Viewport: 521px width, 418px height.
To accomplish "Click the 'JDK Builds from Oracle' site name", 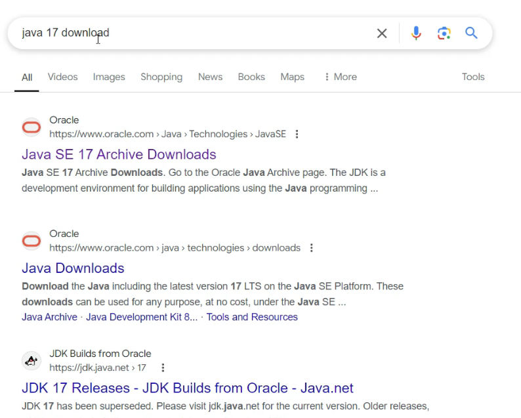I will point(100,354).
